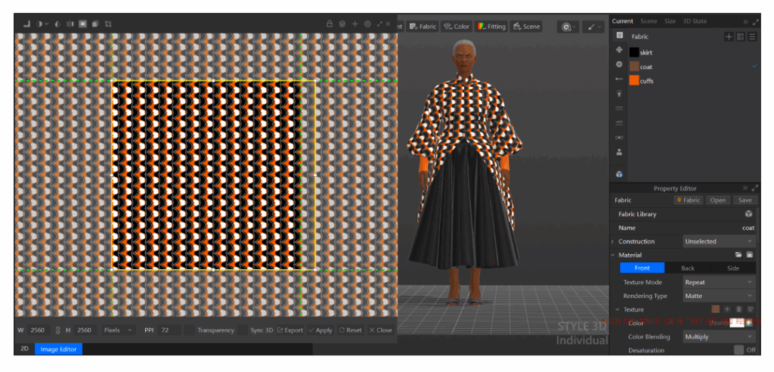774x372 pixels.
Task: Select the round buttonhole sidebar icon
Action: click(620, 64)
